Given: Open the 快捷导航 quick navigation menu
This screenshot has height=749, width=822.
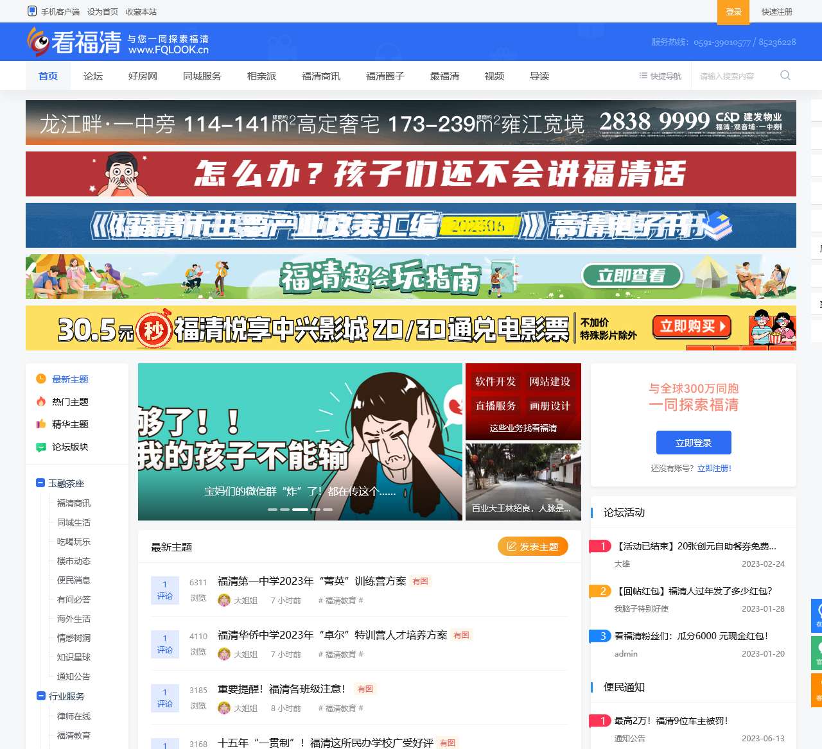Looking at the screenshot, I should point(660,76).
